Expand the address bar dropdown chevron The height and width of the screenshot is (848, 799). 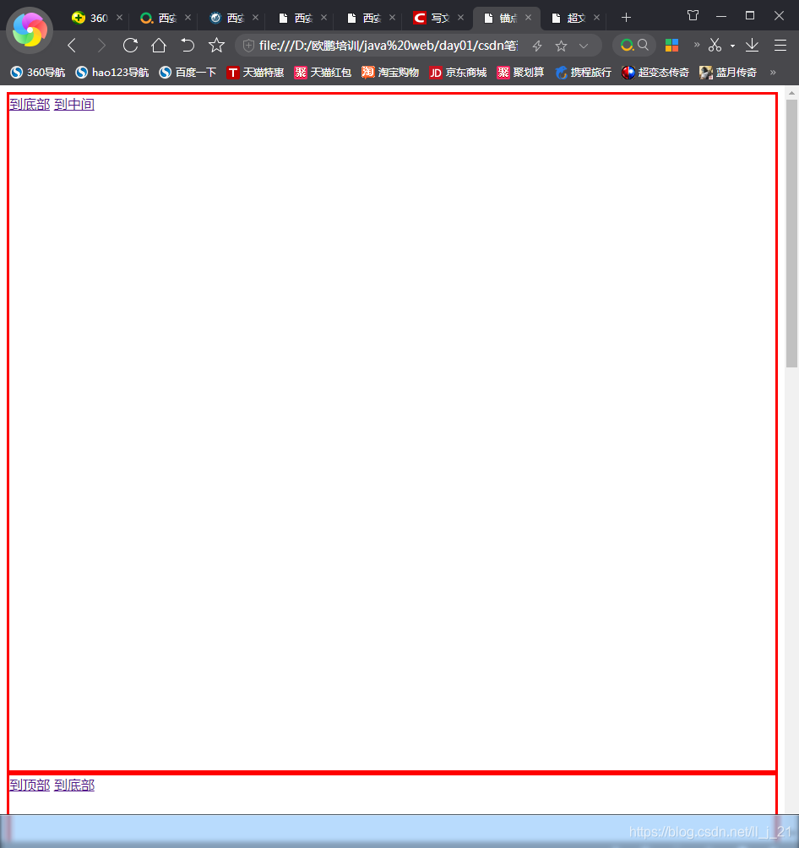[x=583, y=46]
